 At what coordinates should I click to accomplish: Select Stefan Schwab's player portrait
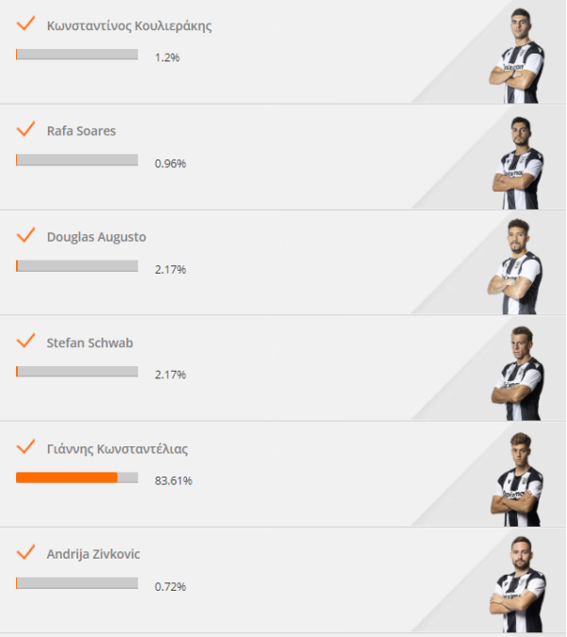coord(517,373)
